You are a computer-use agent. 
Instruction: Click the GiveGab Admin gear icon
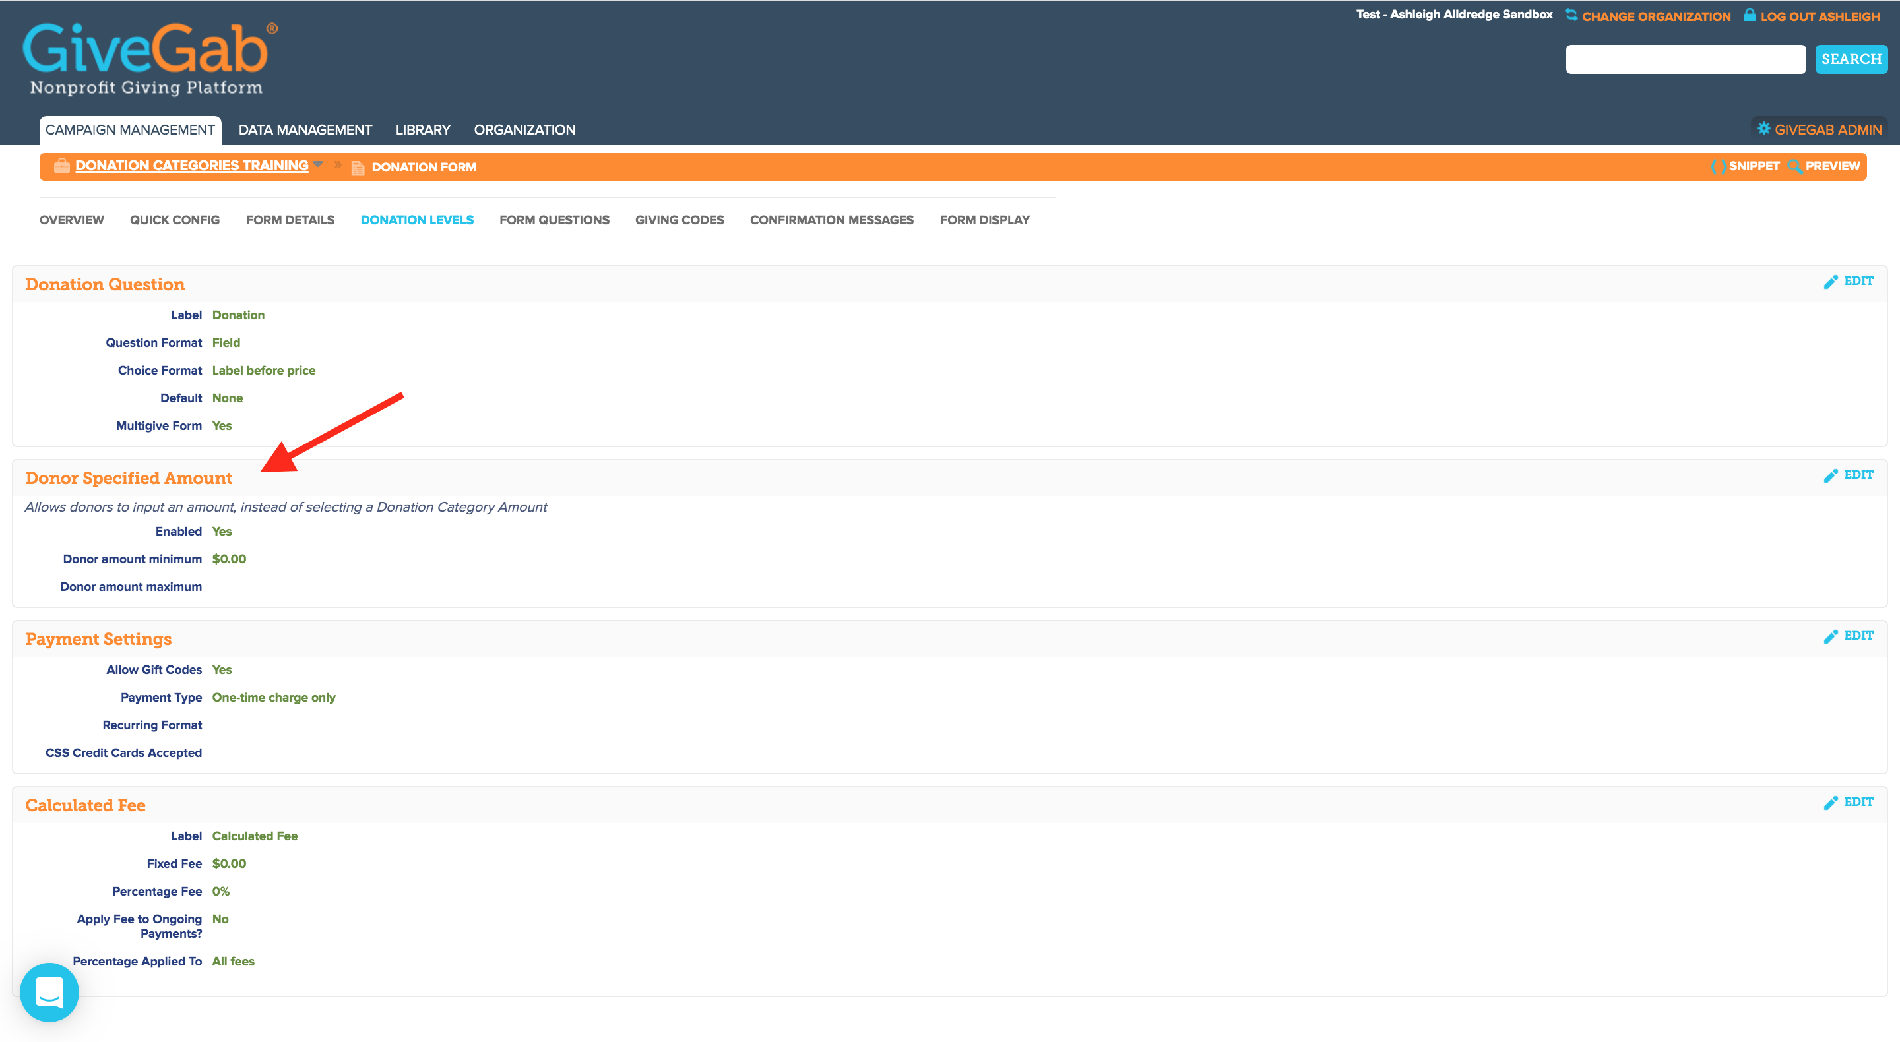point(1763,129)
